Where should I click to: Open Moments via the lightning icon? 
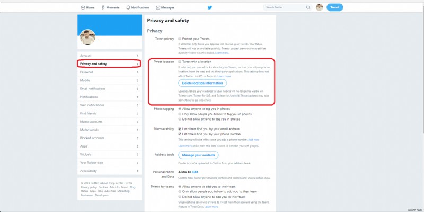point(102,8)
